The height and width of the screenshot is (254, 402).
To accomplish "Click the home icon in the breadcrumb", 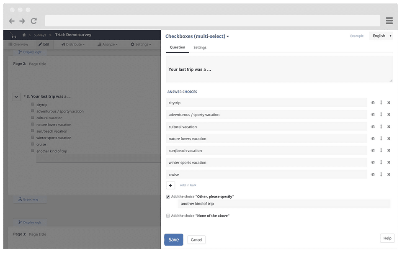I will tap(24, 35).
